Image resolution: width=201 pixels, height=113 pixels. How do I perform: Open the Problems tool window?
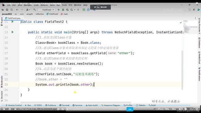(51, 105)
